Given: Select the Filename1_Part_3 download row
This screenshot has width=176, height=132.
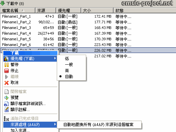Looking at the screenshot, I should [x=88, y=28].
